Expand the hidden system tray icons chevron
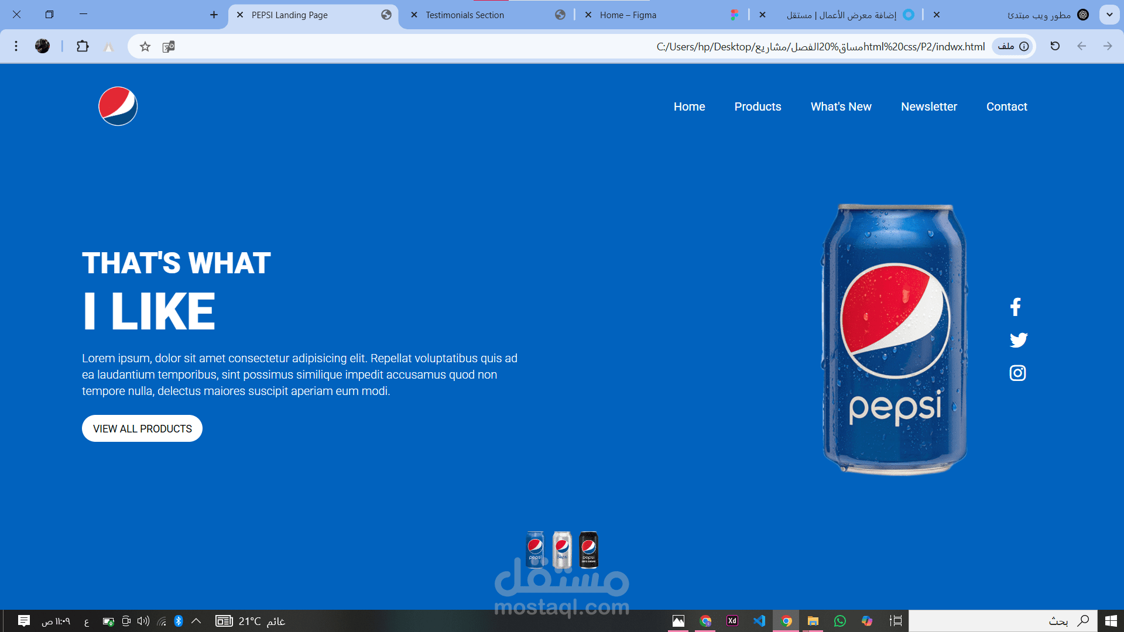Viewport: 1124px width, 632px height. [x=196, y=621]
